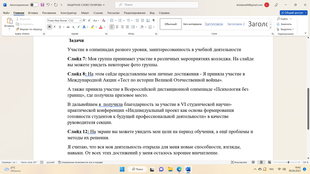This screenshot has height=174, width=310.
Task: Increase font size with the larger A icon
Action: 85,20
